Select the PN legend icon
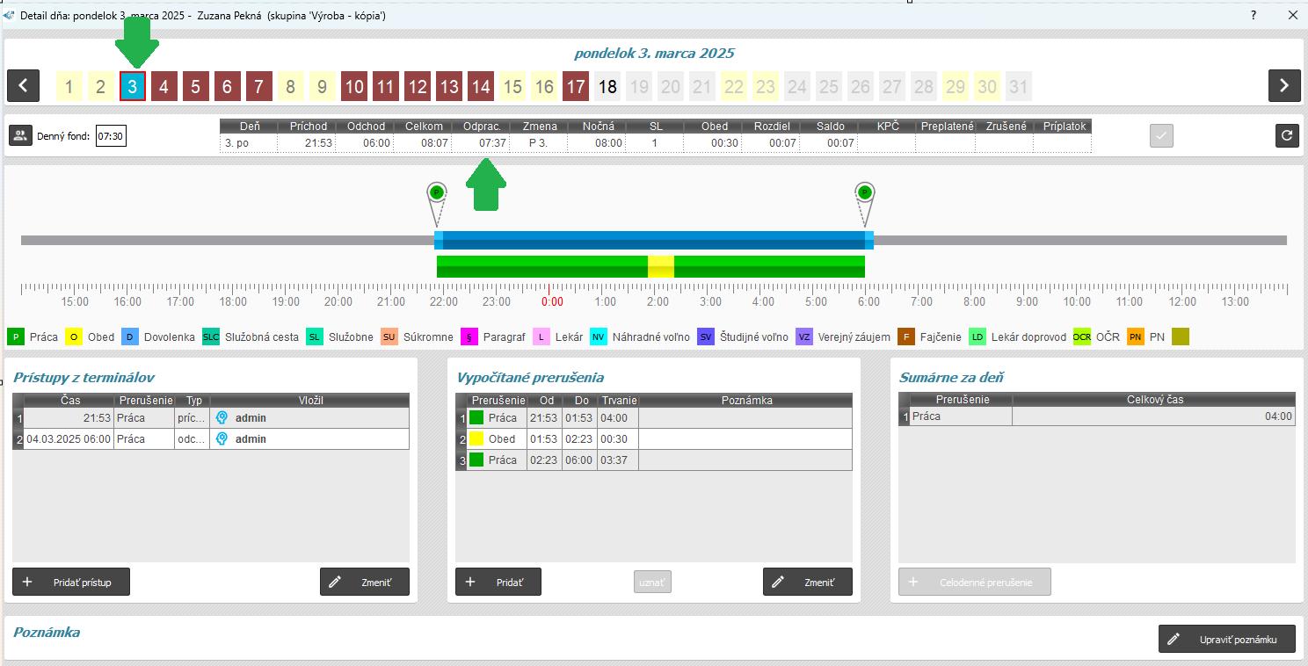The height and width of the screenshot is (666, 1308). 1136,337
